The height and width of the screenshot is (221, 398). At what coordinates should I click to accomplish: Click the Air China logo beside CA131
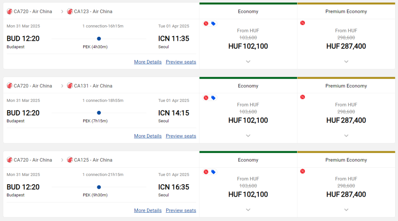point(70,86)
